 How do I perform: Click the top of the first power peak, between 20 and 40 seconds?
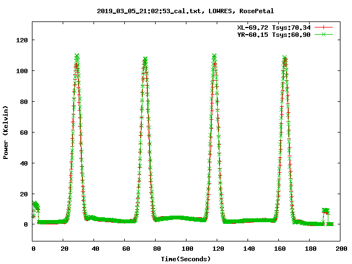tap(77, 56)
